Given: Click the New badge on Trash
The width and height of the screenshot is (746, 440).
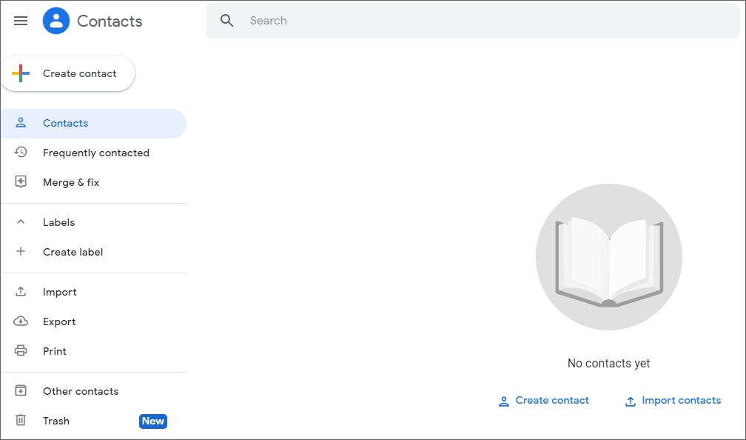Looking at the screenshot, I should [152, 421].
